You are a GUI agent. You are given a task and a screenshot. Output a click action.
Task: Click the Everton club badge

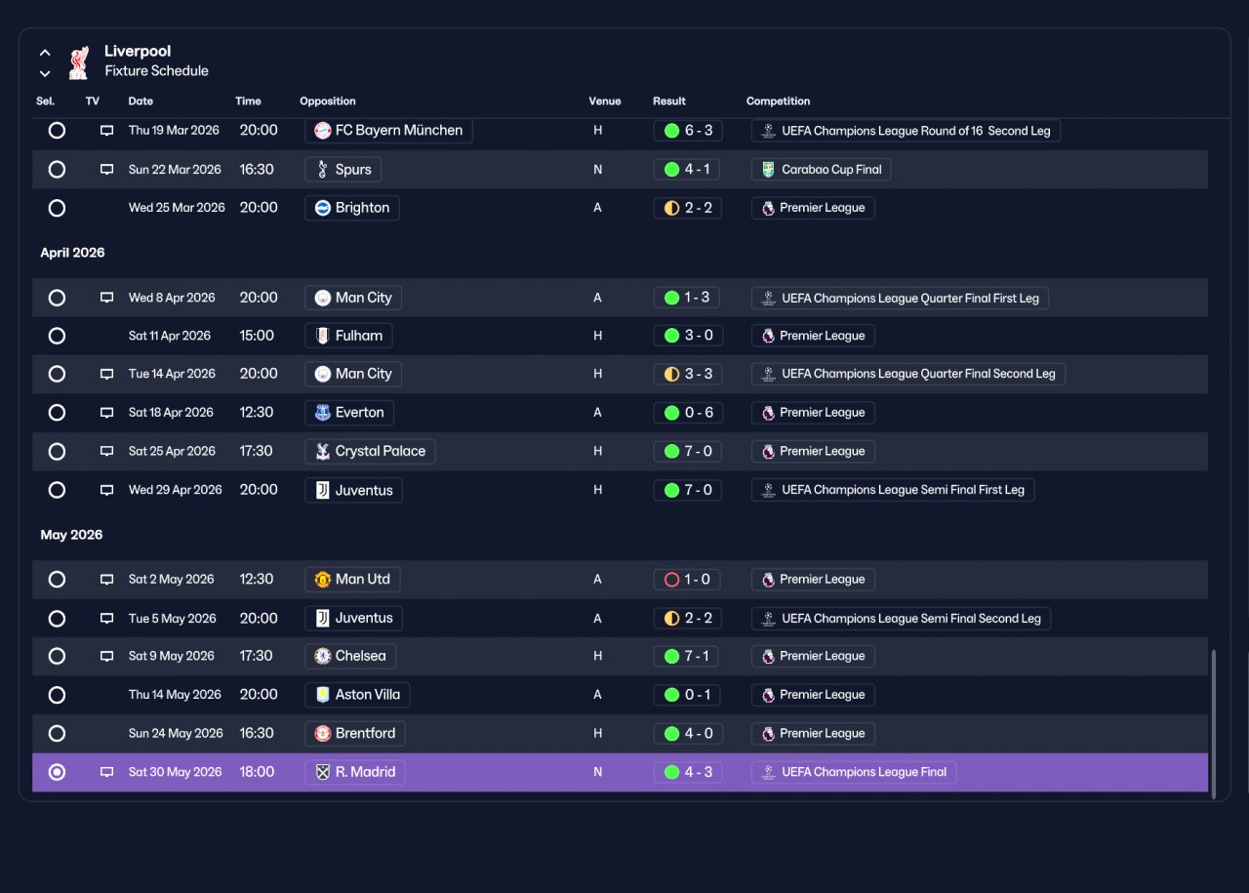[x=323, y=413]
